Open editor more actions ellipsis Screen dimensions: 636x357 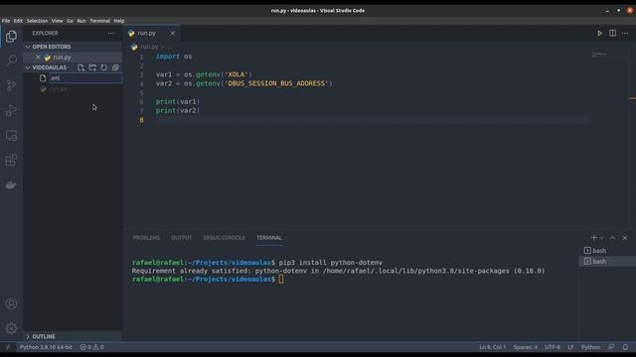click(x=625, y=33)
